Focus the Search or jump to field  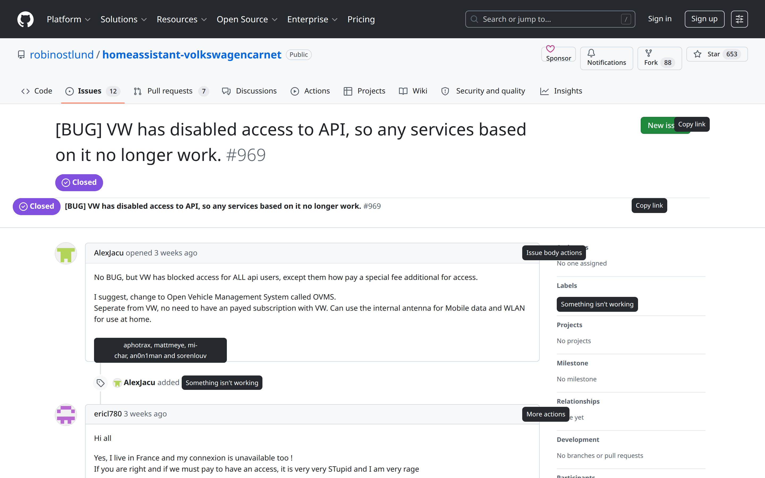(550, 19)
